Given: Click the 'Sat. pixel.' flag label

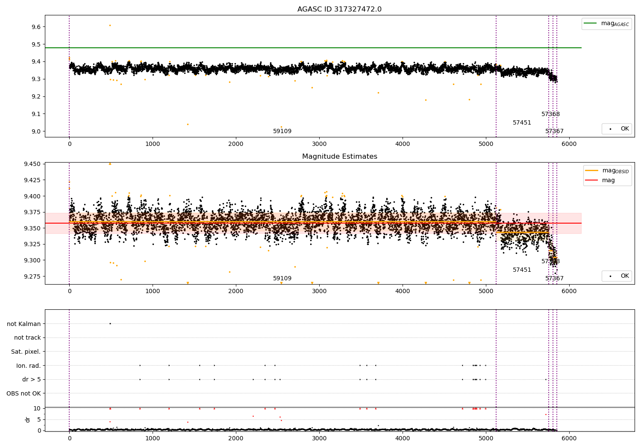Looking at the screenshot, I should (26, 352).
